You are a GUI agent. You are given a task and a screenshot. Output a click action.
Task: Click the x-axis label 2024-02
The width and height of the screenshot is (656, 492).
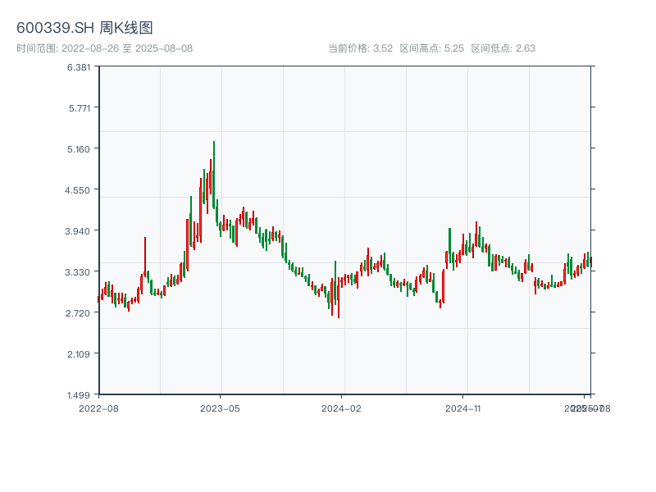pos(341,408)
